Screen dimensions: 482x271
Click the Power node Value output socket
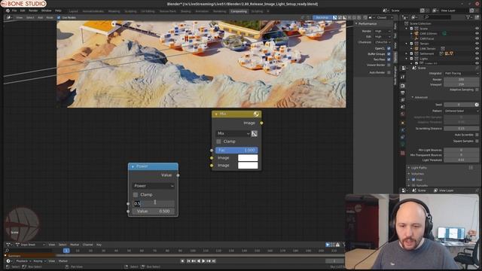(x=178, y=175)
